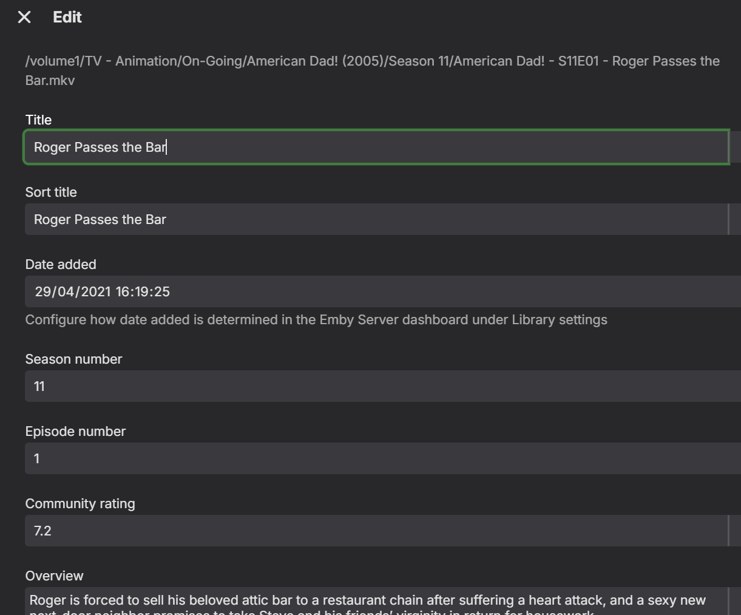Viewport: 741px width, 615px height.
Task: Click the Title field label
Action: [x=38, y=120]
